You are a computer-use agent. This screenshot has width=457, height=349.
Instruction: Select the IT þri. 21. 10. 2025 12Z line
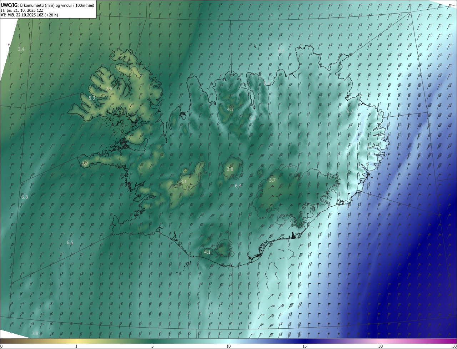tap(22, 10)
